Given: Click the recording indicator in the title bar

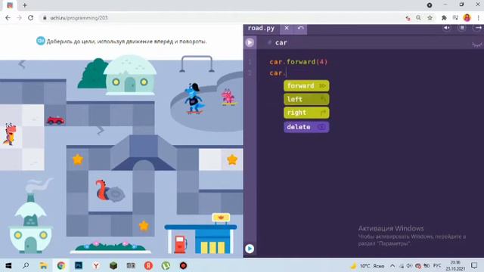Looking at the screenshot, I should tap(430, 5).
